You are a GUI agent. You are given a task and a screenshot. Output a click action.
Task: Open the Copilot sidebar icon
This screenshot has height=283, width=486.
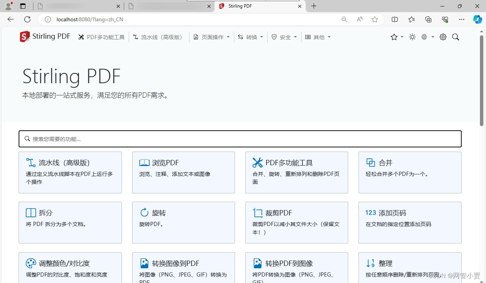478,19
